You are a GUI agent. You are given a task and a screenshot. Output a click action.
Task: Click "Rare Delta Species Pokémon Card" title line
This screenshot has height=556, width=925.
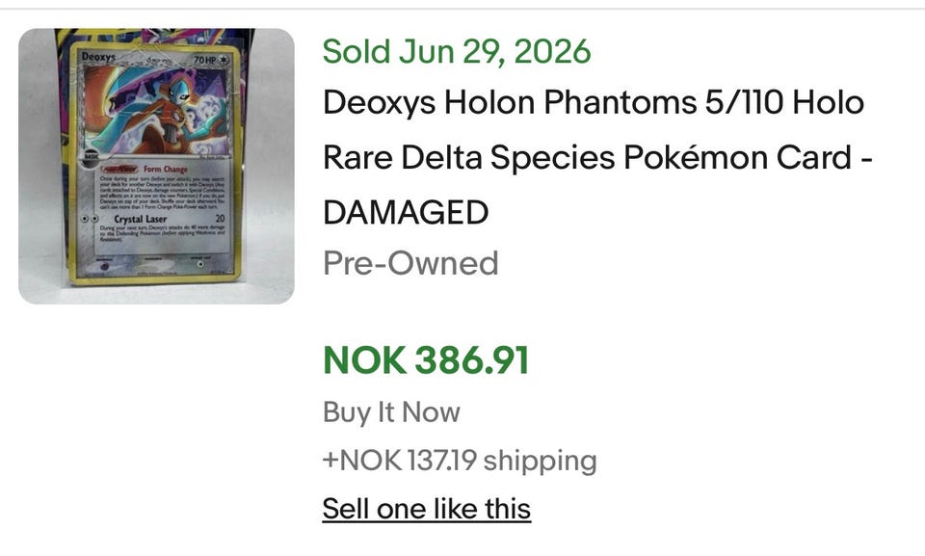[x=587, y=158]
